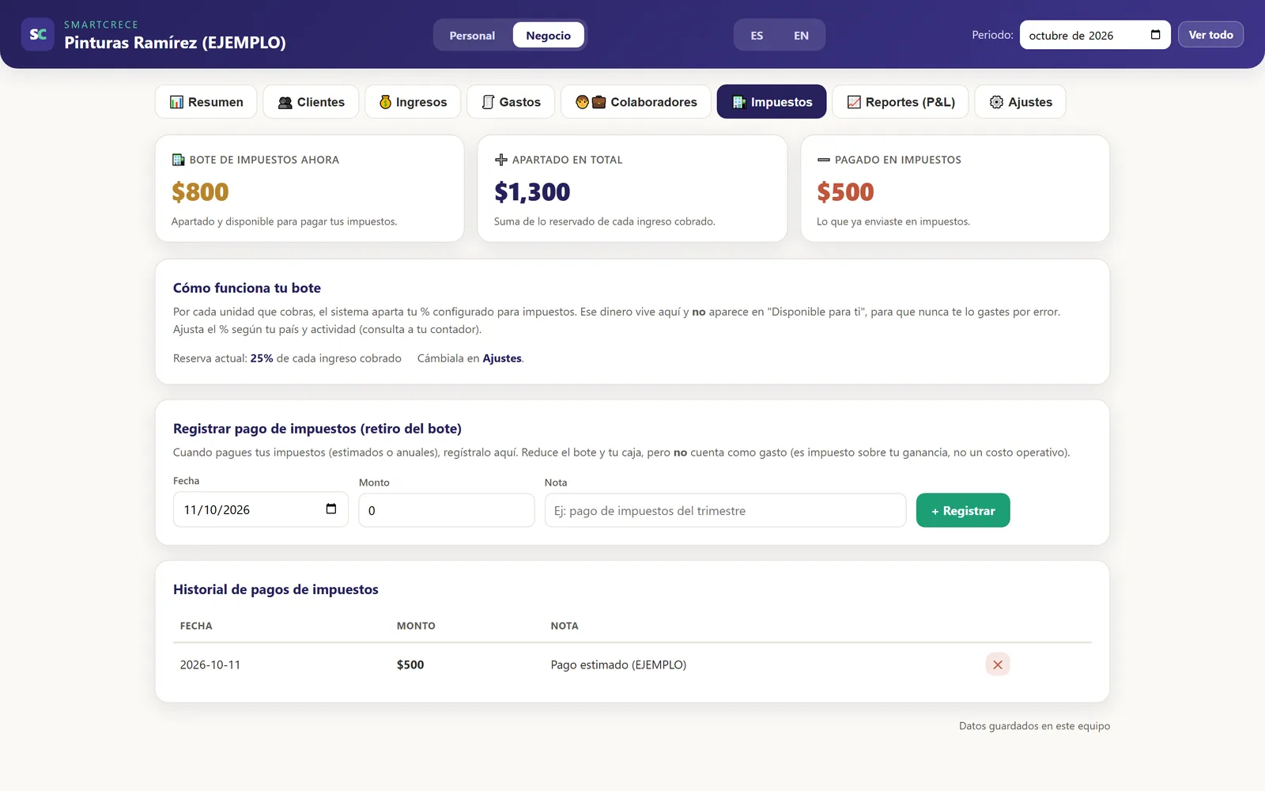Click the Ver todo button
This screenshot has width=1265, height=791.
pyautogui.click(x=1210, y=35)
